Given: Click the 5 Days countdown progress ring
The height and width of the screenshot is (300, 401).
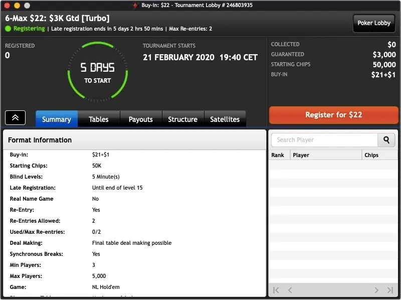Looking at the screenshot, I should coord(98,70).
